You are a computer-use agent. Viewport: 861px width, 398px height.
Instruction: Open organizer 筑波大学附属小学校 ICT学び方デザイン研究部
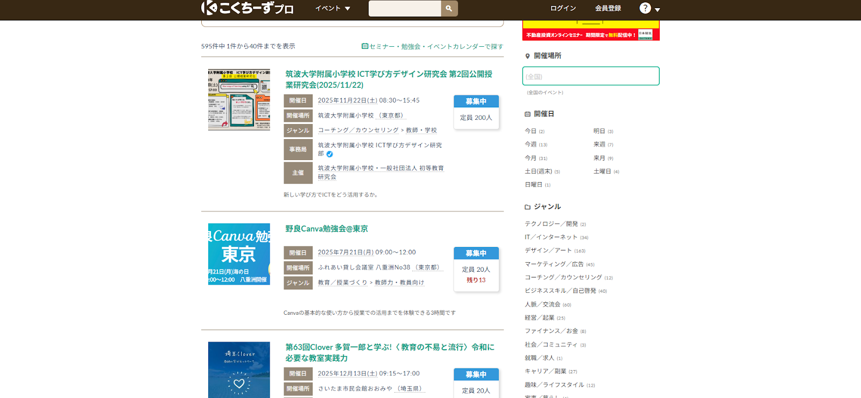click(x=380, y=149)
